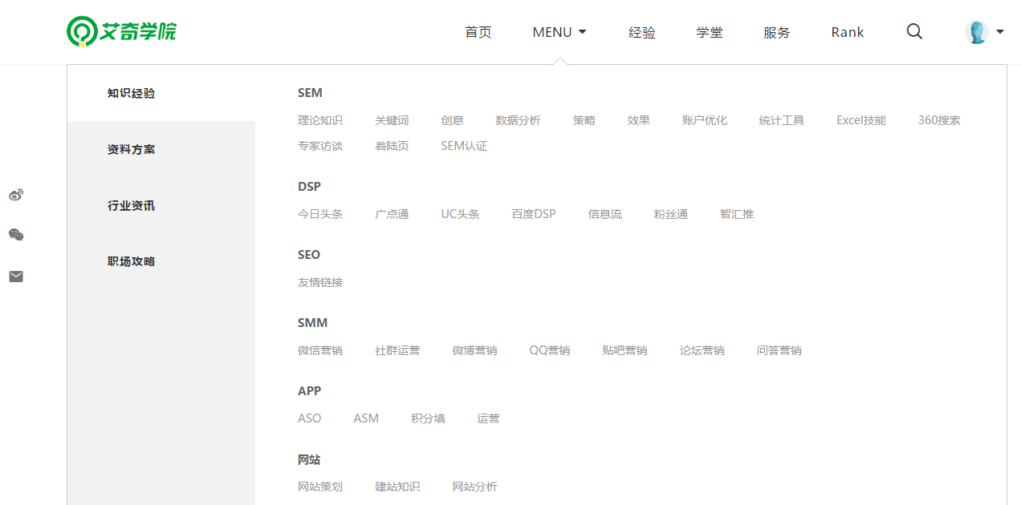
Task: Open the 信息流 link
Action: pos(605,214)
